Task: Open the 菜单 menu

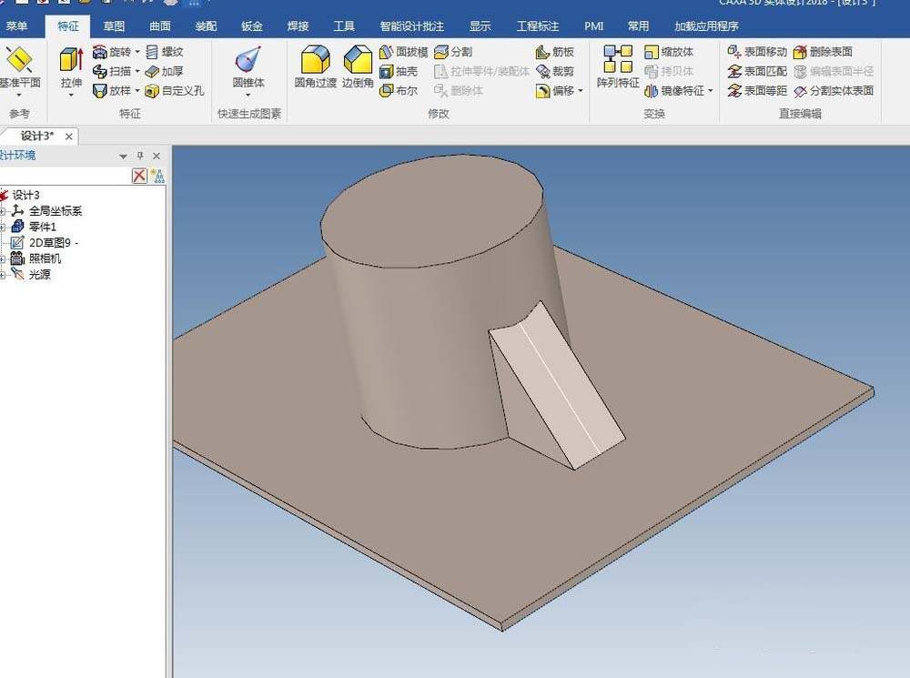Action: tap(16, 26)
